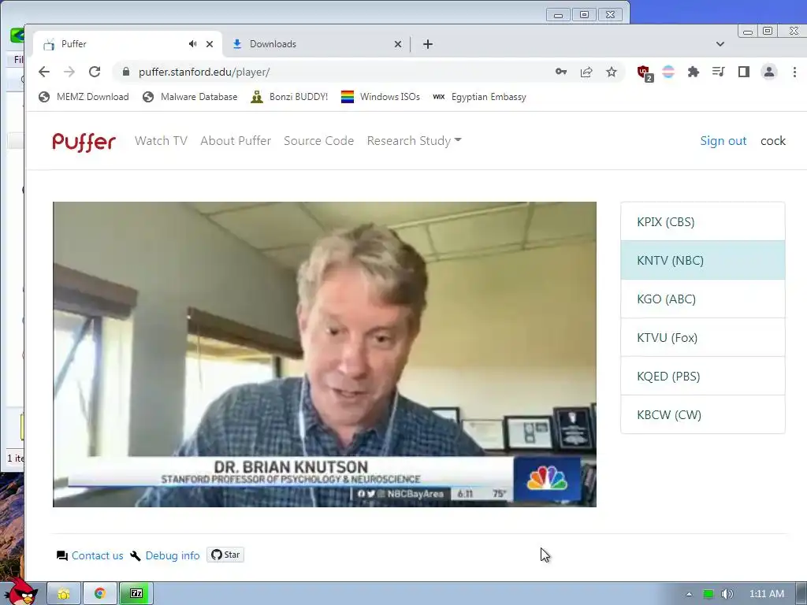The width and height of the screenshot is (807, 605).
Task: Open Chrome three-dot menu
Action: (794, 72)
